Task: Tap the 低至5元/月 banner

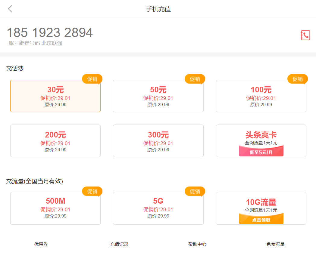Action: (x=261, y=152)
